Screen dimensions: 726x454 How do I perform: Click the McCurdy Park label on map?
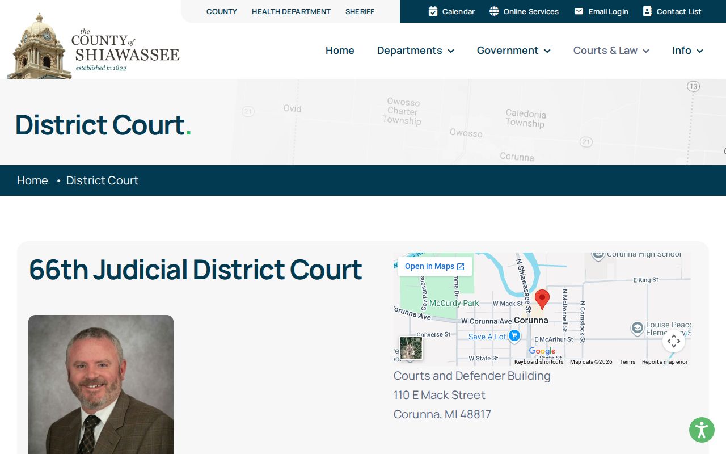point(454,303)
